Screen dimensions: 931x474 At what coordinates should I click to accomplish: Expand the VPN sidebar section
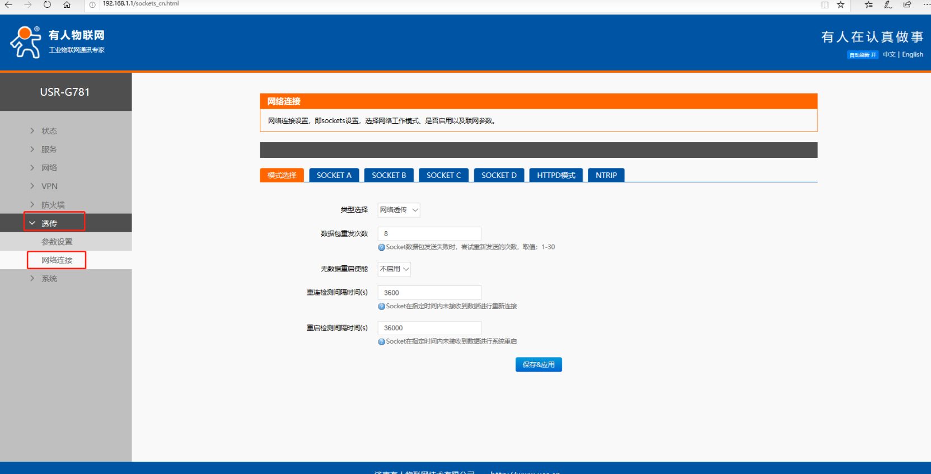tap(49, 186)
